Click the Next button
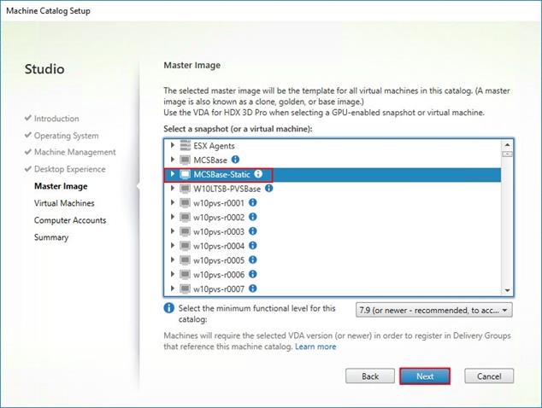The height and width of the screenshot is (408, 542). point(425,376)
